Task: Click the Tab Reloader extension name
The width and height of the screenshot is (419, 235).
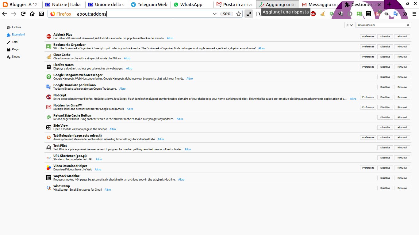Action: 77,136
